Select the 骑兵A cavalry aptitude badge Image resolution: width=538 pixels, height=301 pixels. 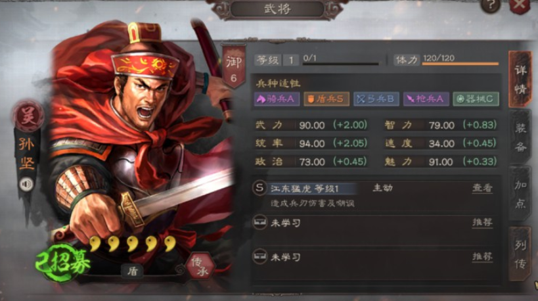(277, 99)
